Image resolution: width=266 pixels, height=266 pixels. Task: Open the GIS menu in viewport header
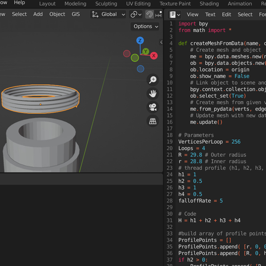76,14
